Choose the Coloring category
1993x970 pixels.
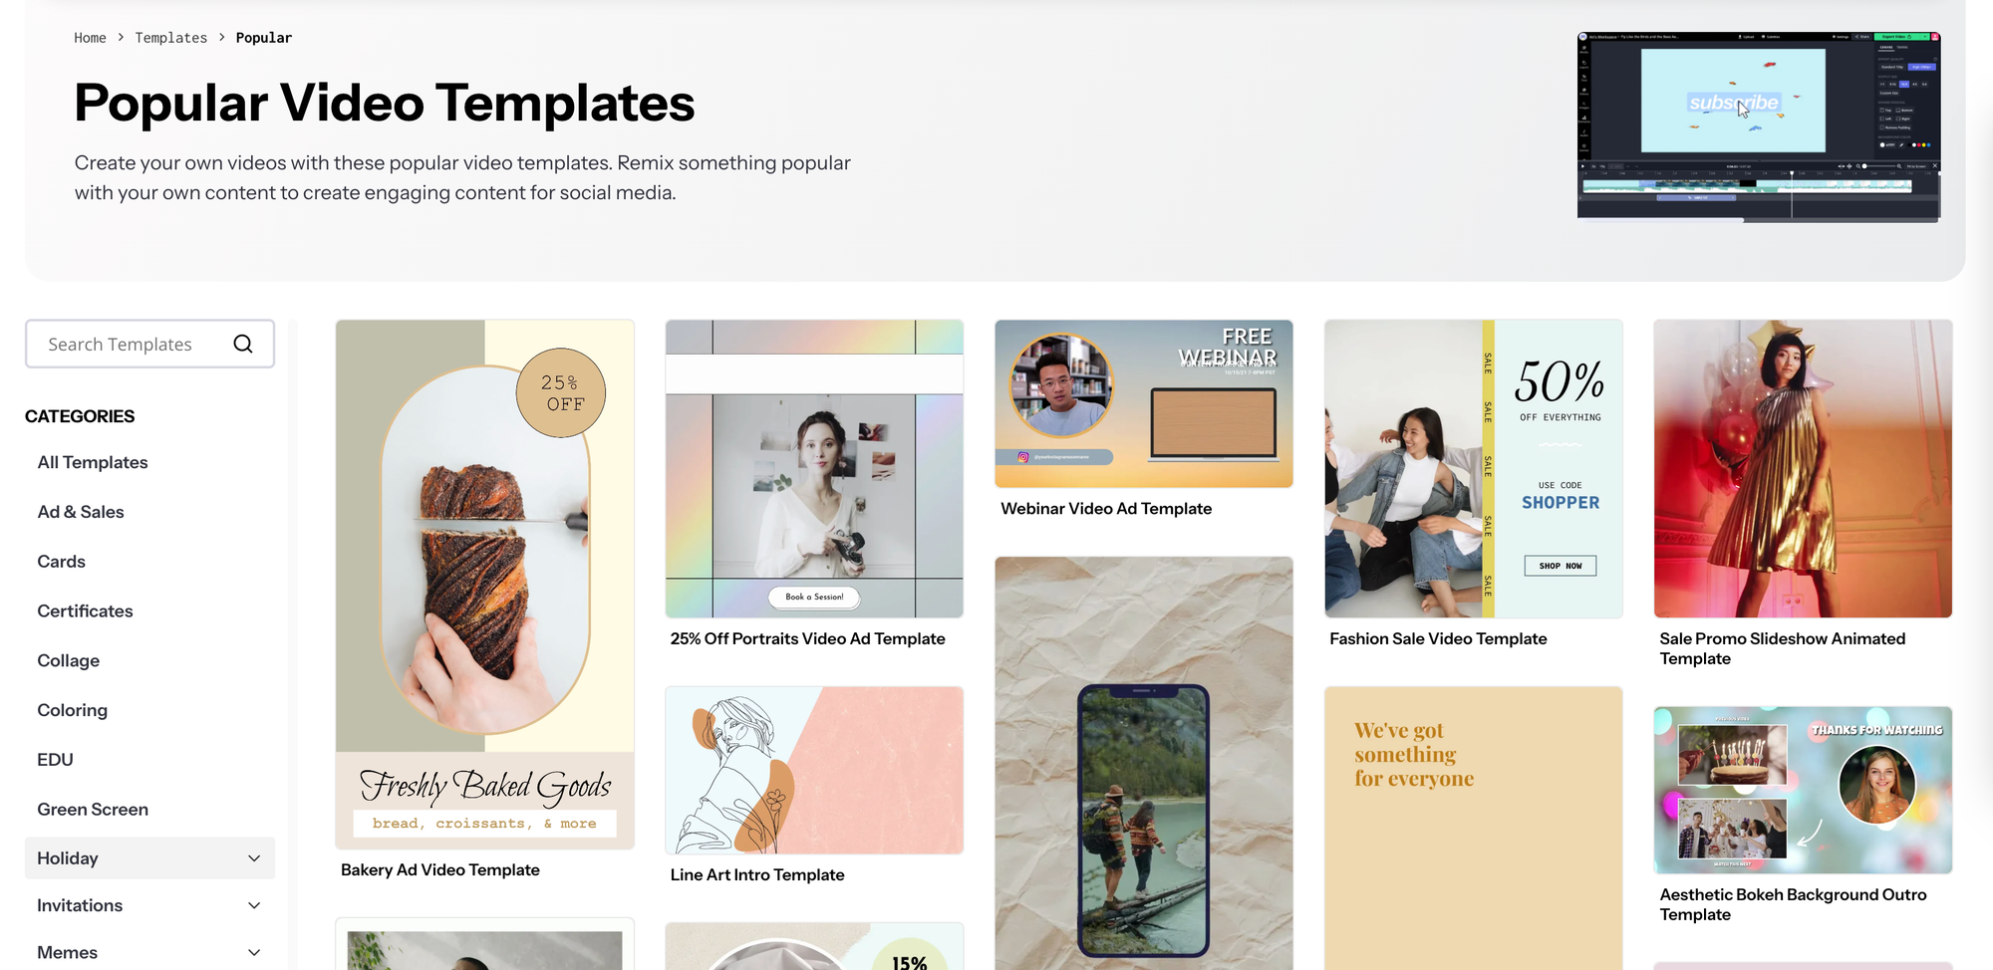click(x=72, y=710)
